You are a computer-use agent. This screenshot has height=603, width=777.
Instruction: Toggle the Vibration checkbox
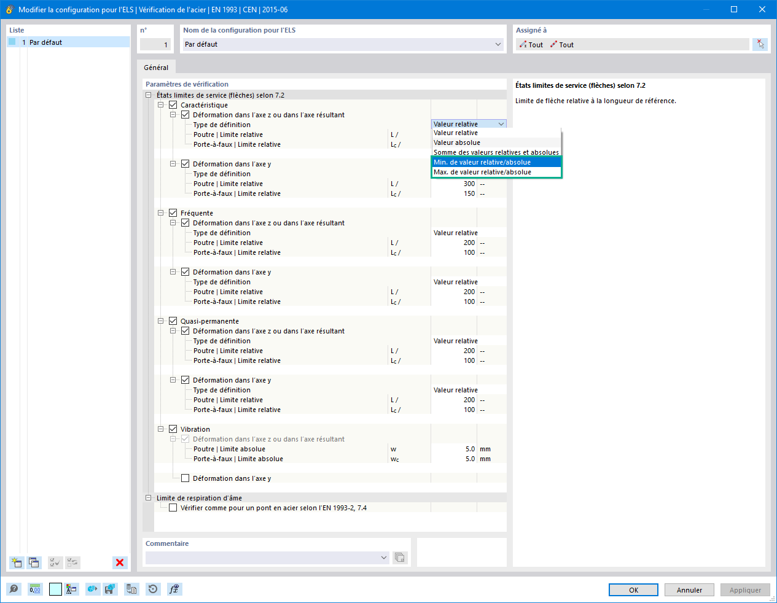pos(173,429)
